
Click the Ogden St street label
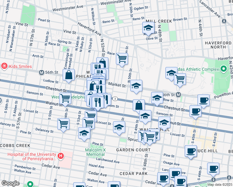click(141, 8)
